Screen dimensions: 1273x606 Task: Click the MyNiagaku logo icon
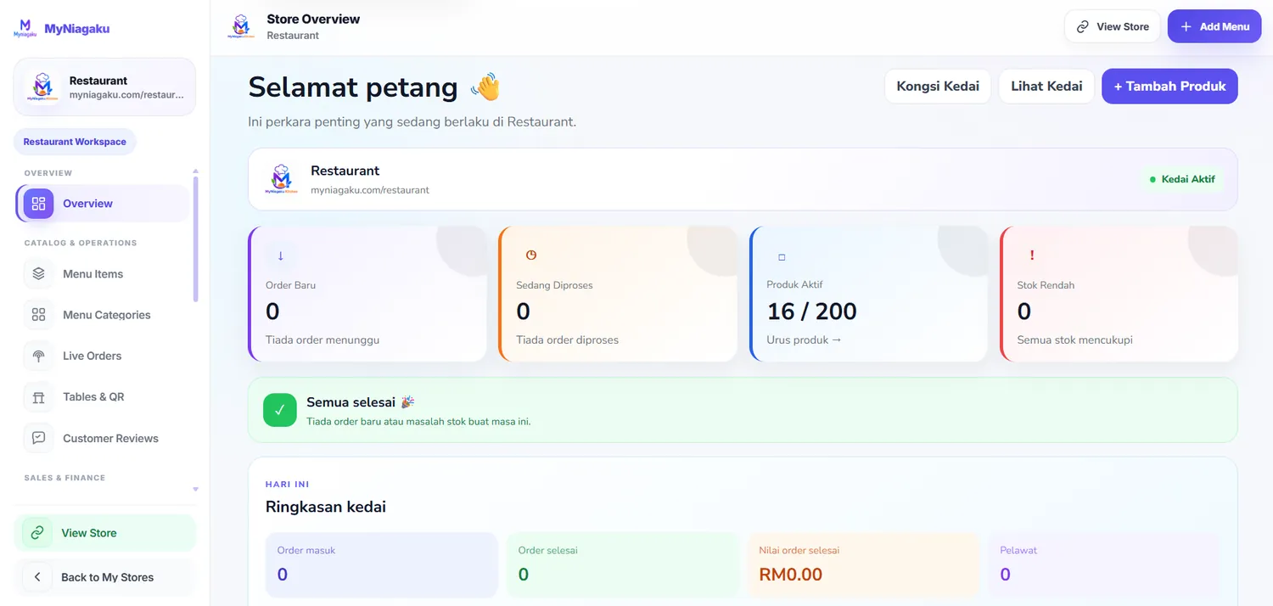(25, 28)
